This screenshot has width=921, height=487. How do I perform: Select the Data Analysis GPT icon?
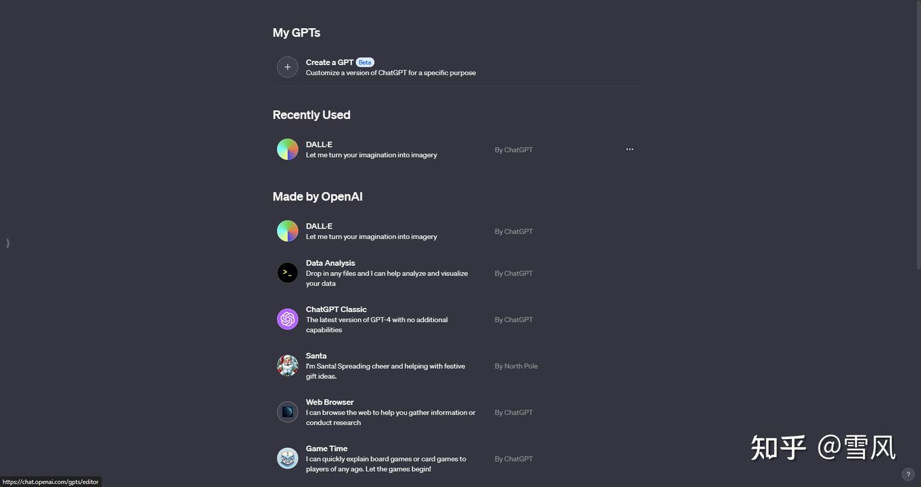(x=287, y=272)
